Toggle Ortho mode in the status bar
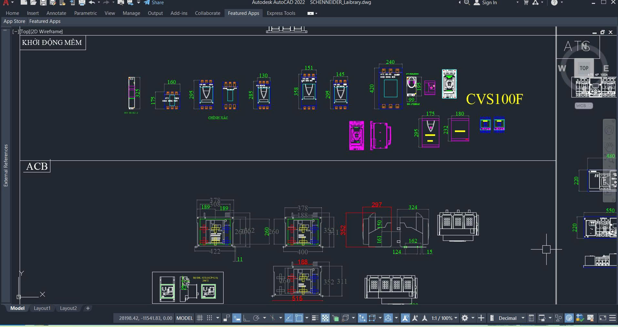Screen dimensions: 618x327 coord(246,318)
